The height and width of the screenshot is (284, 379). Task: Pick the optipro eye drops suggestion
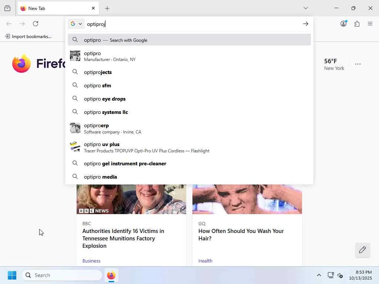189,99
